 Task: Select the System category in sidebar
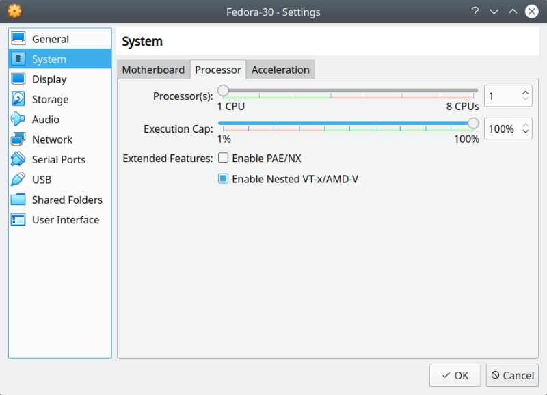pos(46,59)
